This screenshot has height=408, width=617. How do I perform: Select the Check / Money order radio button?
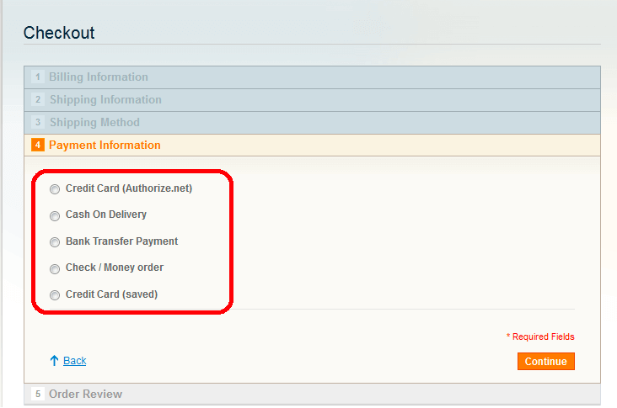56,268
